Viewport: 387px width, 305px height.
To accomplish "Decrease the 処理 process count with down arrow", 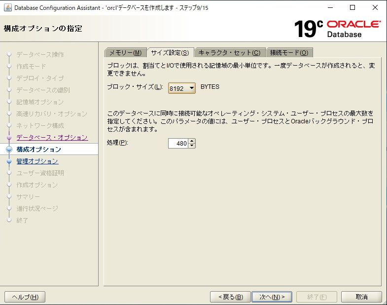I will point(192,146).
